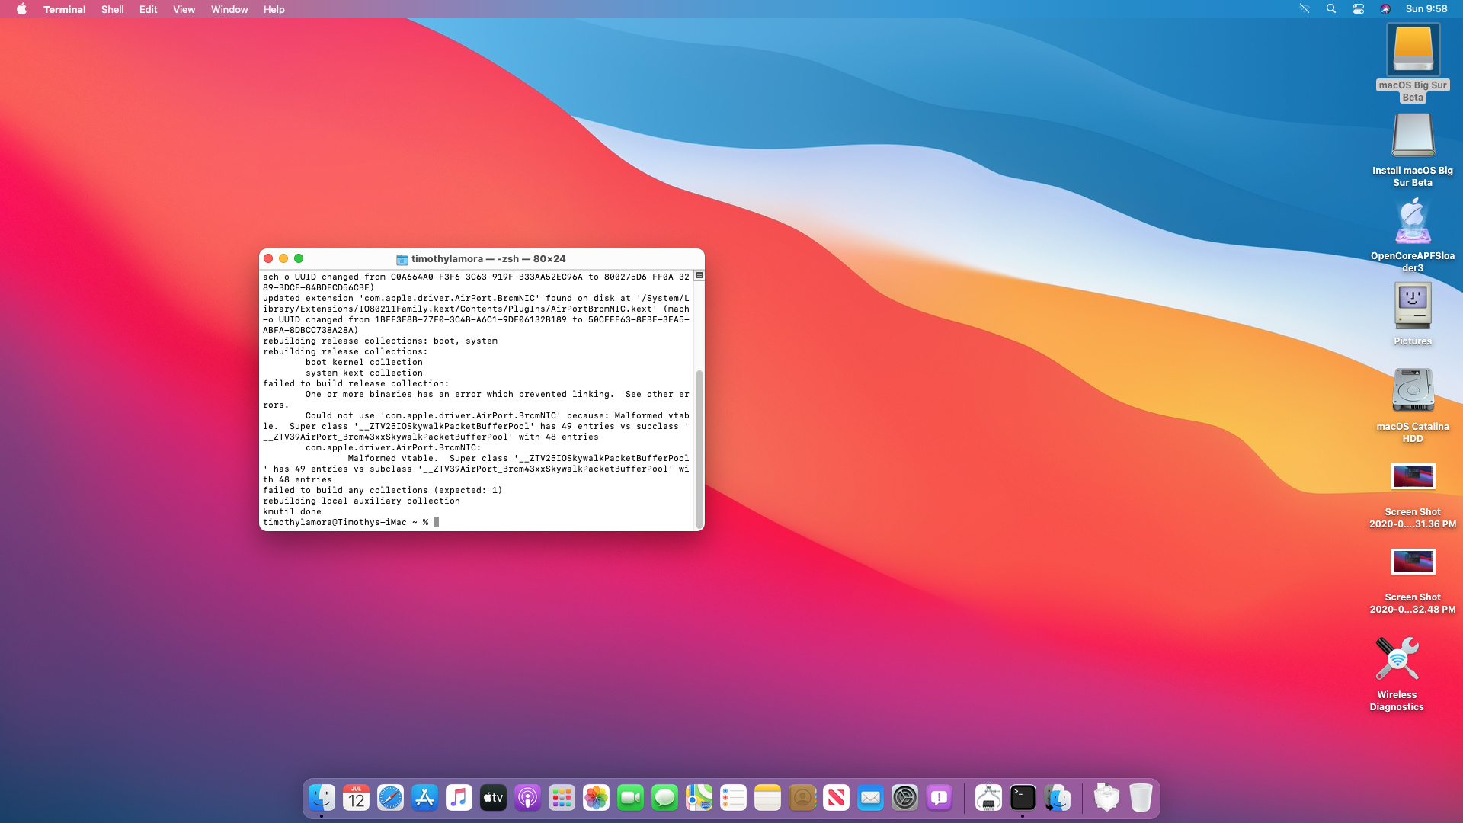Select the OpenCoreAPFSloader3 desktop icon

pos(1413,222)
